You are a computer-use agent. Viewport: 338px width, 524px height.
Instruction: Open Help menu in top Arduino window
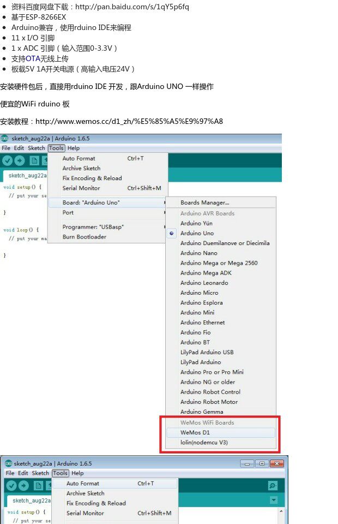(x=74, y=148)
